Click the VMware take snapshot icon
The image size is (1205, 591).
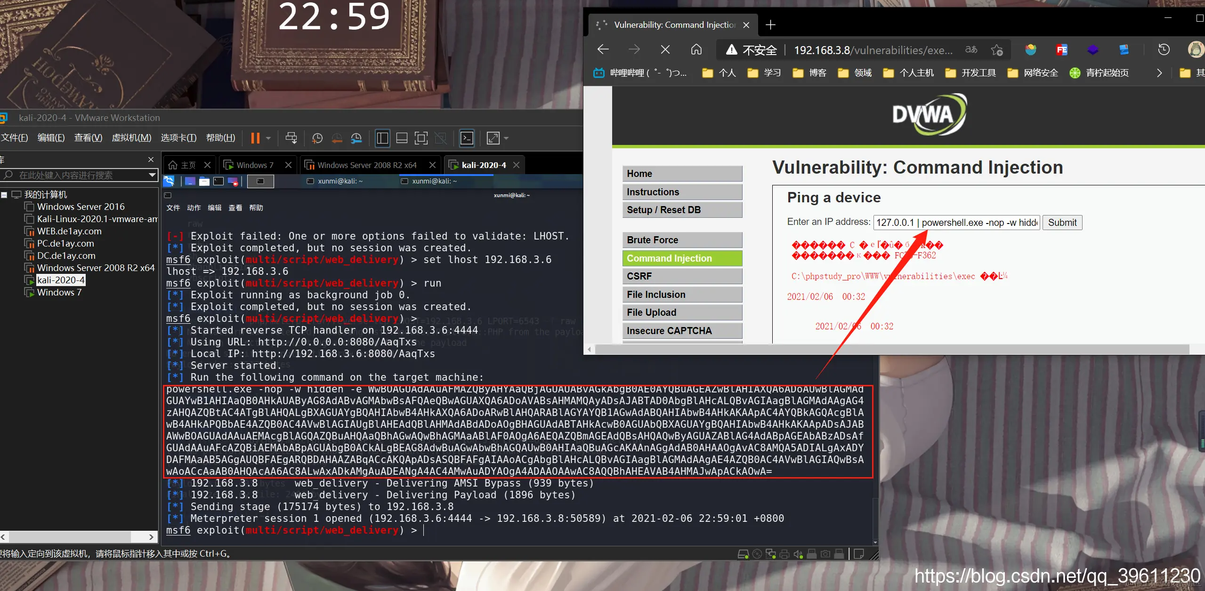pyautogui.click(x=317, y=138)
